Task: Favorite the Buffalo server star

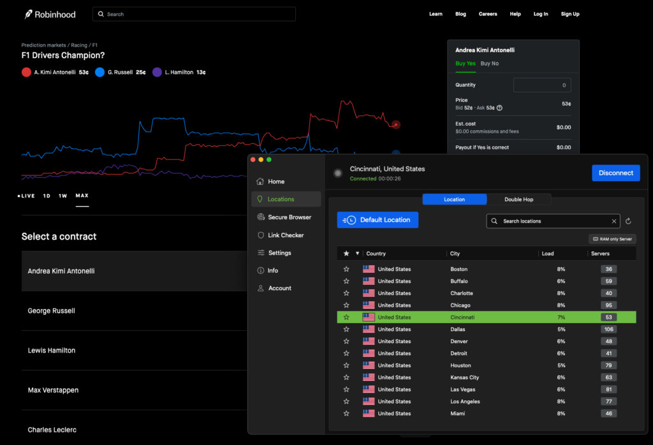Action: point(346,281)
